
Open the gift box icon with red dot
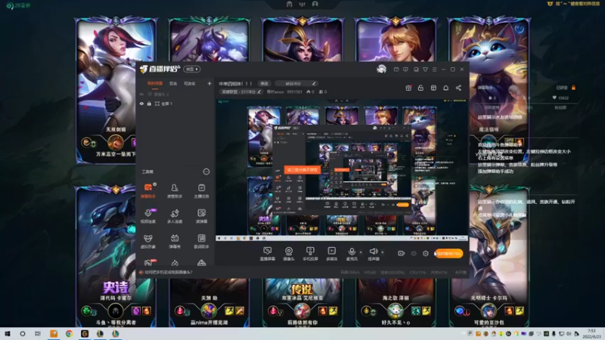408,88
